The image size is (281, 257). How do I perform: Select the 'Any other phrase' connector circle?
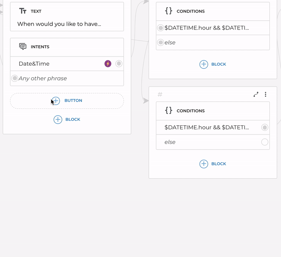[x=15, y=78]
